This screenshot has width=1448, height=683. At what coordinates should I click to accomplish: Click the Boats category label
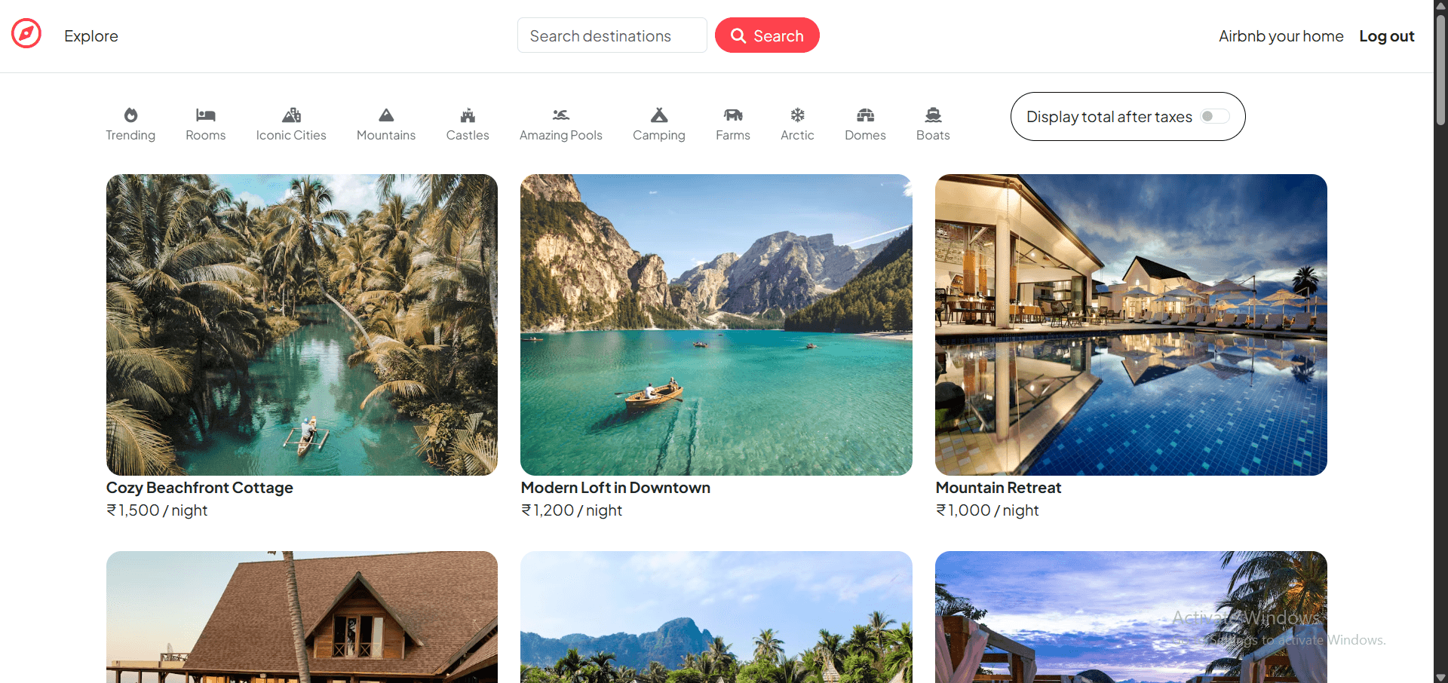pos(933,135)
